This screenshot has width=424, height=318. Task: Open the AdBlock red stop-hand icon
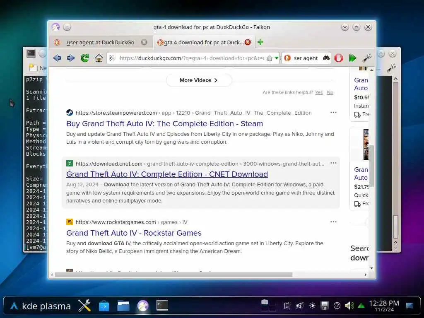coord(339,58)
